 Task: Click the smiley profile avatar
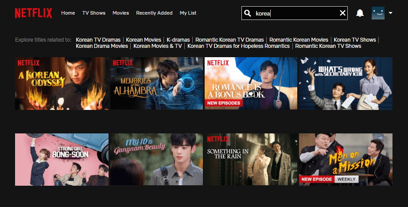[378, 13]
